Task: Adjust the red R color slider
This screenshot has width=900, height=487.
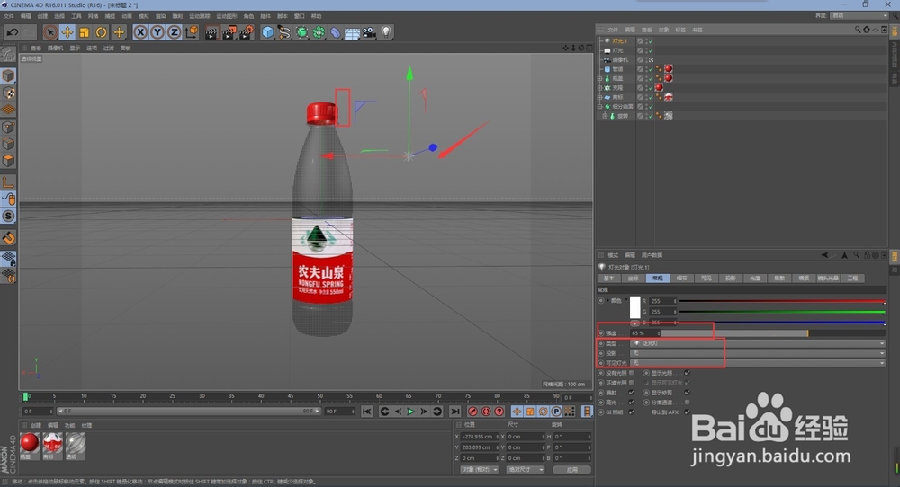Action: point(782,301)
